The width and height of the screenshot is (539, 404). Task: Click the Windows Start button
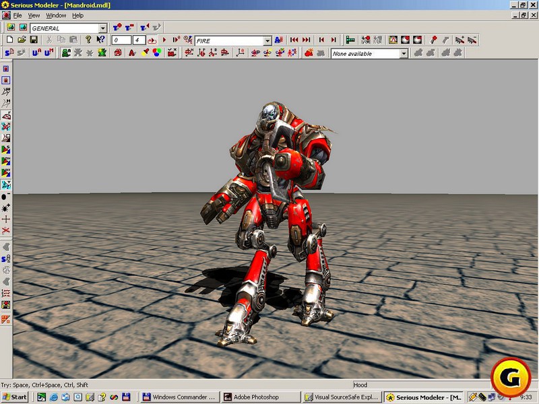15,397
